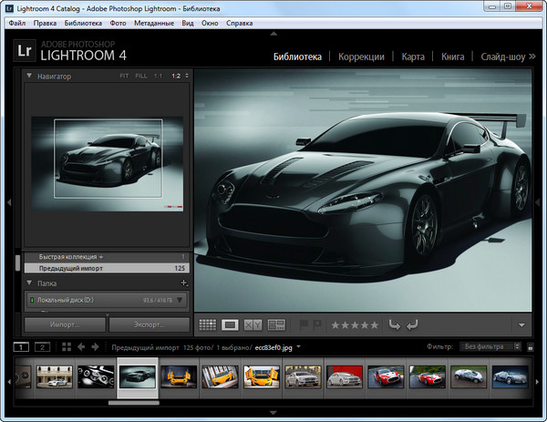The width and height of the screenshot is (547, 422).
Task: Go back with left arrow in filmstrip bar
Action: [x=81, y=347]
